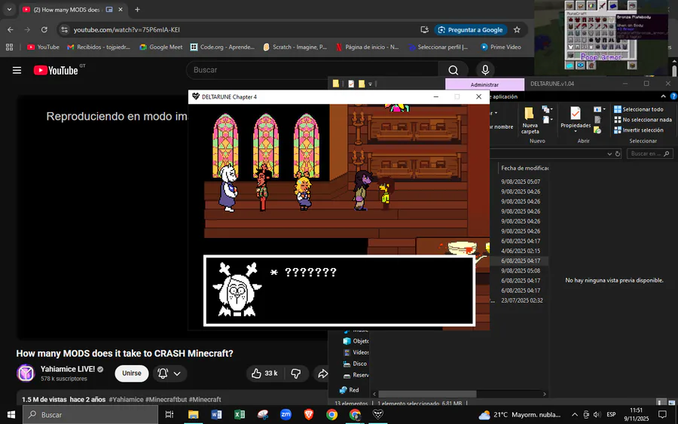Open File Explorer from the taskbar
This screenshot has height=424, width=678.
pyautogui.click(x=194, y=414)
